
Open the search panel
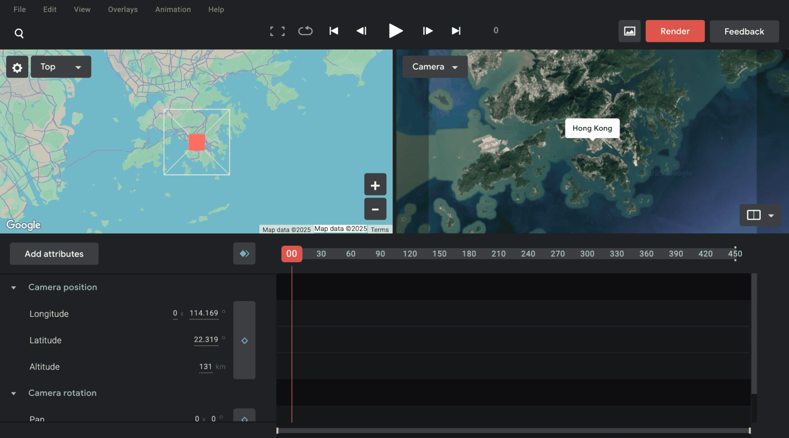[x=19, y=33]
